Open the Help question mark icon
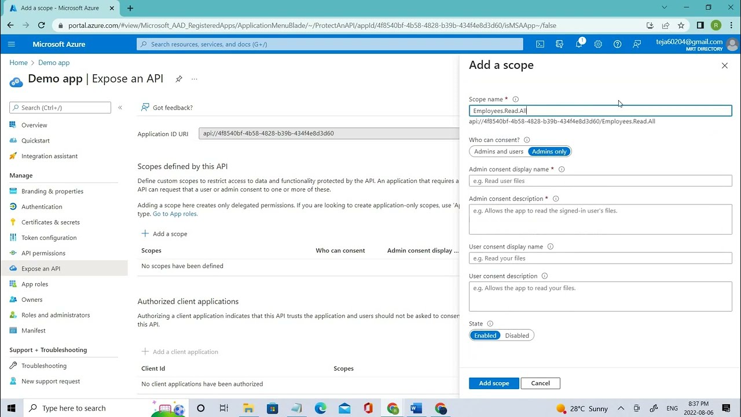Viewport: 741px width, 417px height. point(618,44)
